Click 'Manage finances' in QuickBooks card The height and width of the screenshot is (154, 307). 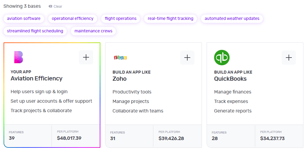[x=233, y=92]
